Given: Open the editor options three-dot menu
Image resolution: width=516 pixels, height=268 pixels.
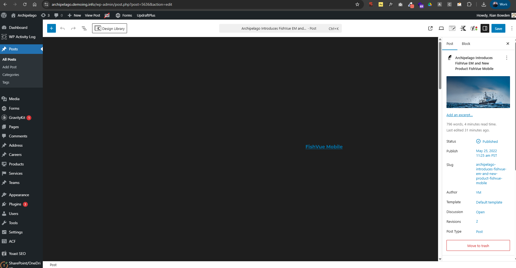Looking at the screenshot, I should (512, 28).
